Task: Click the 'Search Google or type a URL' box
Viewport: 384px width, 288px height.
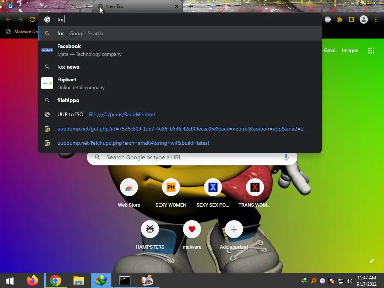Action: tap(192, 157)
